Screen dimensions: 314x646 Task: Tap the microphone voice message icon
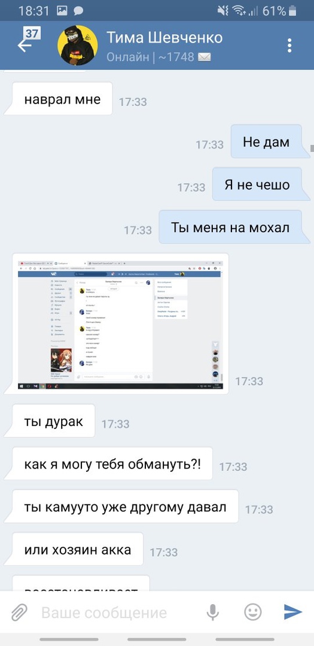(213, 613)
